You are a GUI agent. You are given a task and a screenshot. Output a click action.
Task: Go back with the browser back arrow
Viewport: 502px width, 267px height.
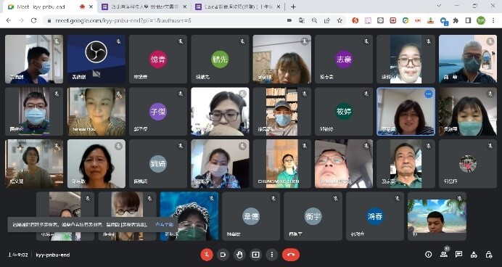9,20
